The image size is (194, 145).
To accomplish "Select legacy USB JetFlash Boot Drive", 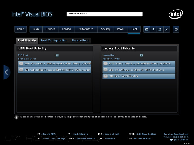I will tap(139, 70).
